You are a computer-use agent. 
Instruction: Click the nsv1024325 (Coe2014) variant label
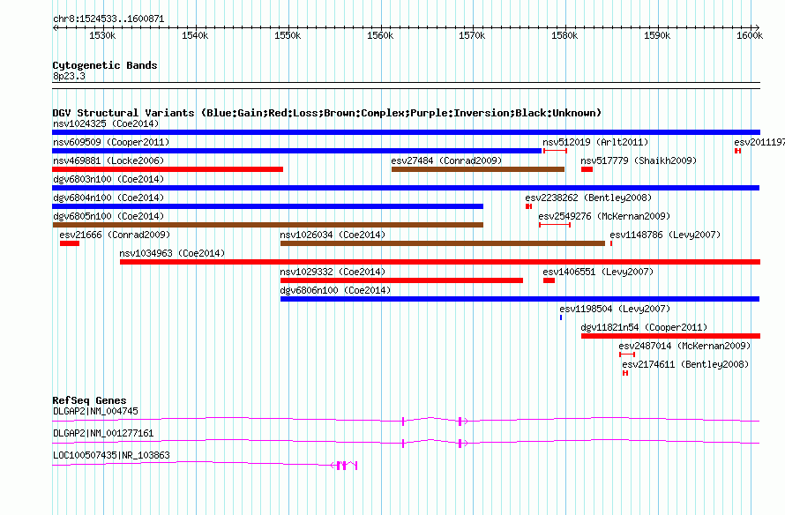click(106, 123)
